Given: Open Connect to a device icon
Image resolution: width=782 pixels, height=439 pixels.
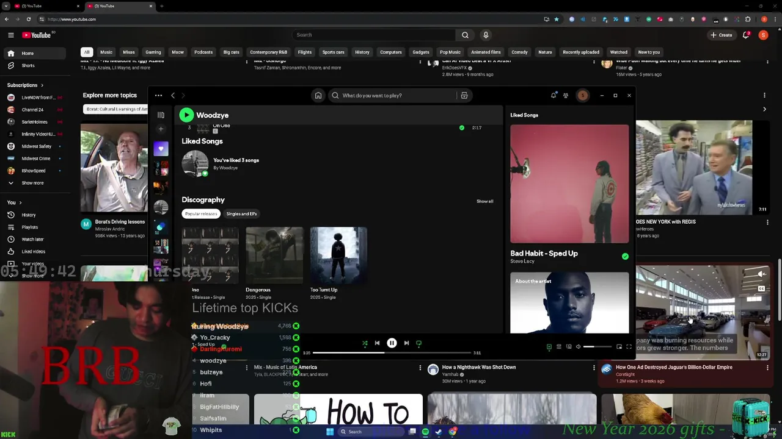Looking at the screenshot, I should tap(568, 347).
